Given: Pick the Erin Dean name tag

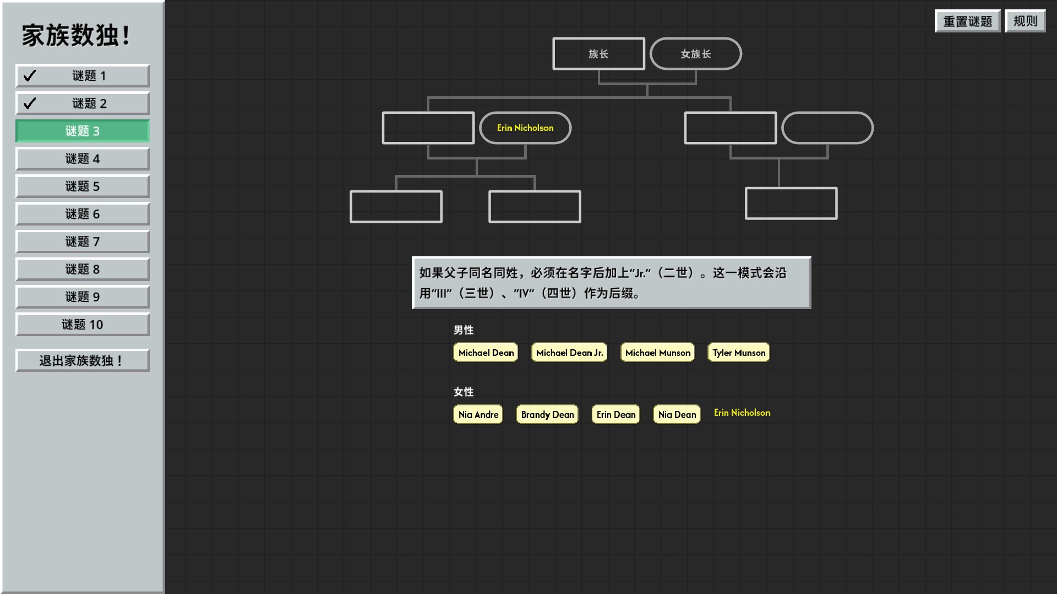Looking at the screenshot, I should [x=615, y=414].
